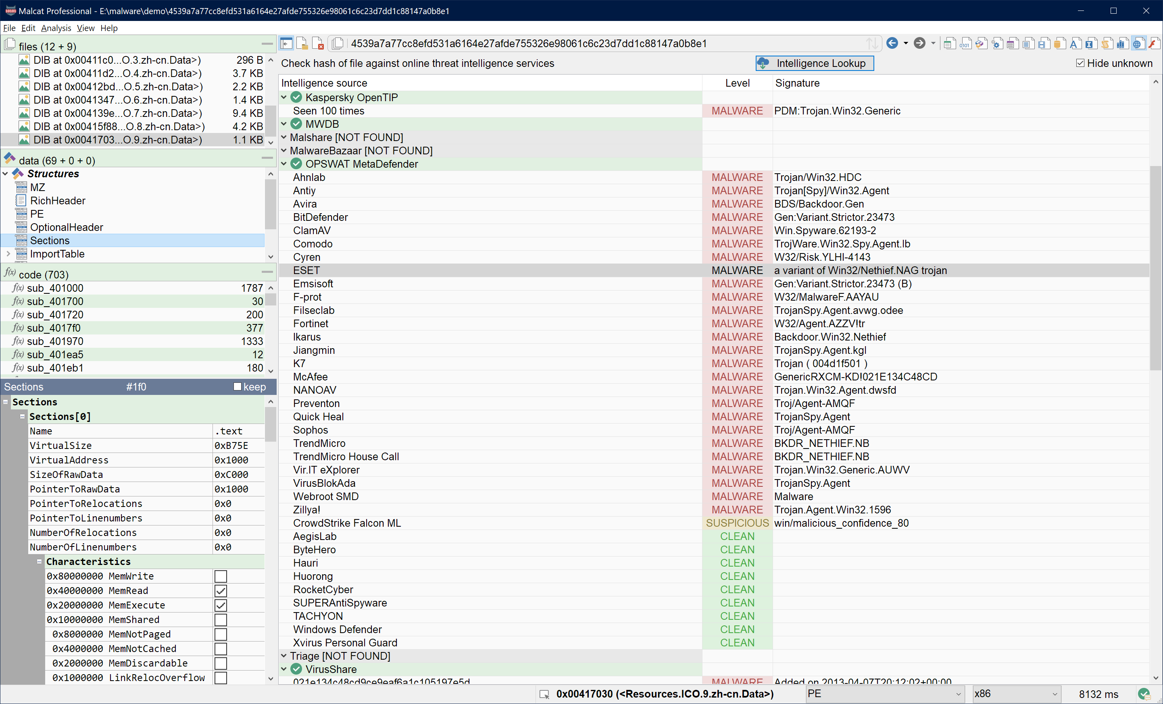Viewport: 1163px width, 704px height.
Task: Toggle the MemShared characteristic checkbox
Action: tap(221, 620)
